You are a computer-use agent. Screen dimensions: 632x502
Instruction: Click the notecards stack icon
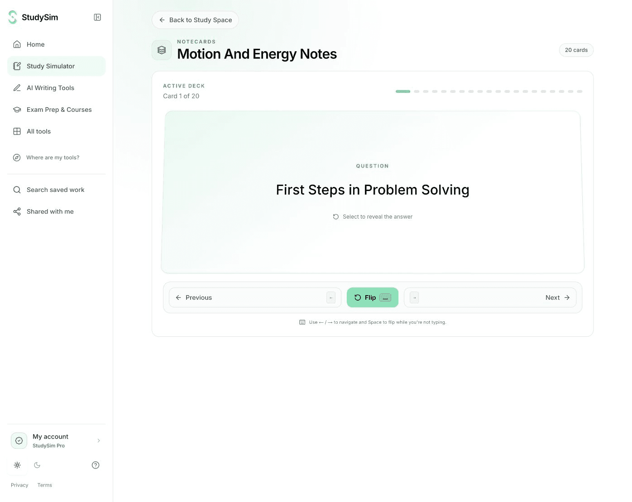162,50
